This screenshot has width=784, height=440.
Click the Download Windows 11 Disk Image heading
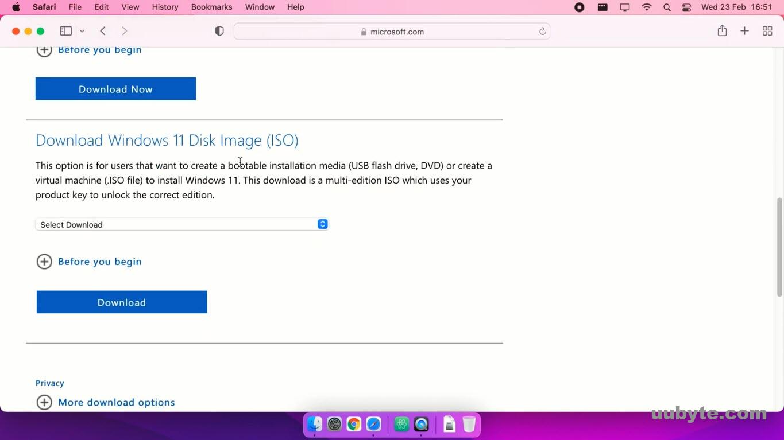pos(167,140)
